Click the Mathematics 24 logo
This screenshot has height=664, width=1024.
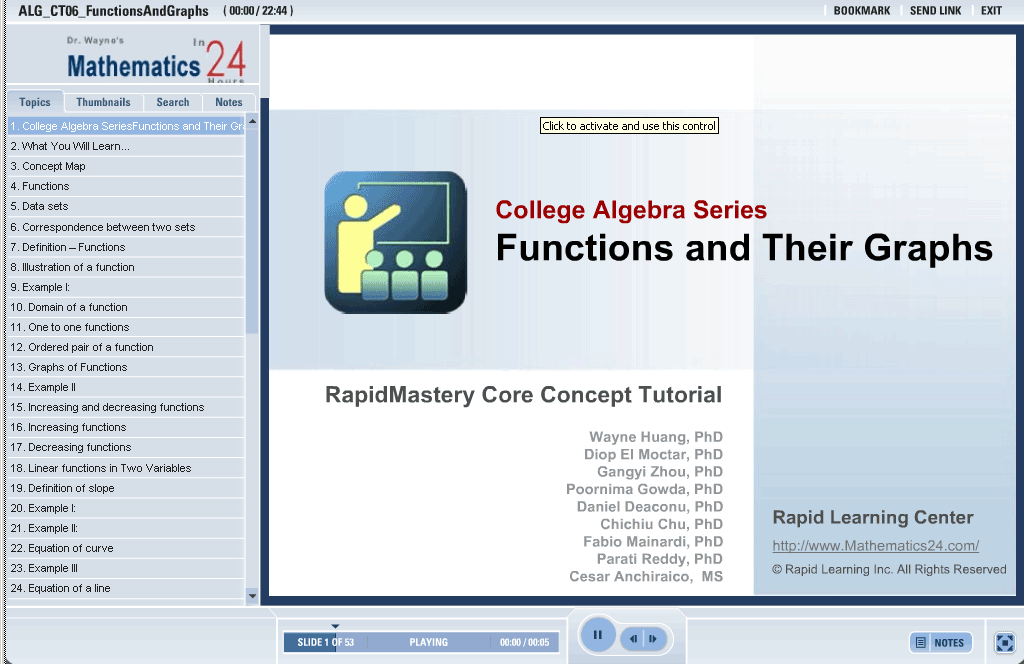155,62
